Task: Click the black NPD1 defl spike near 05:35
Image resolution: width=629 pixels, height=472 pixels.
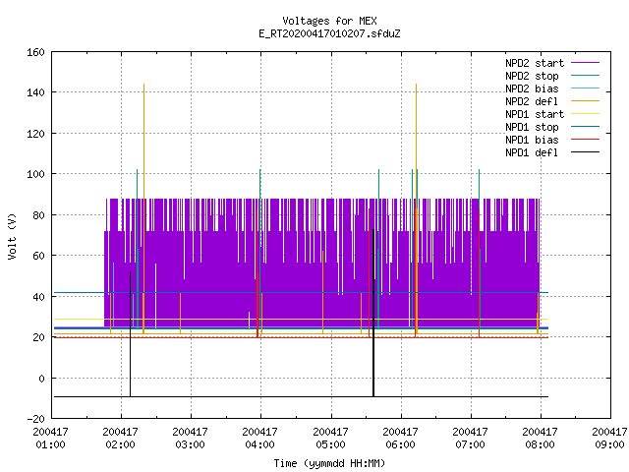Action: (373, 313)
